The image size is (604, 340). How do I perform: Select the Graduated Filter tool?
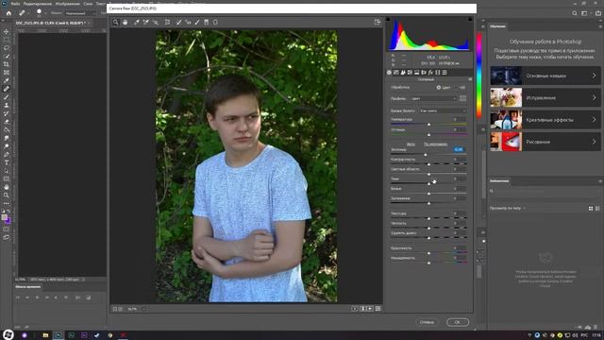(207, 23)
